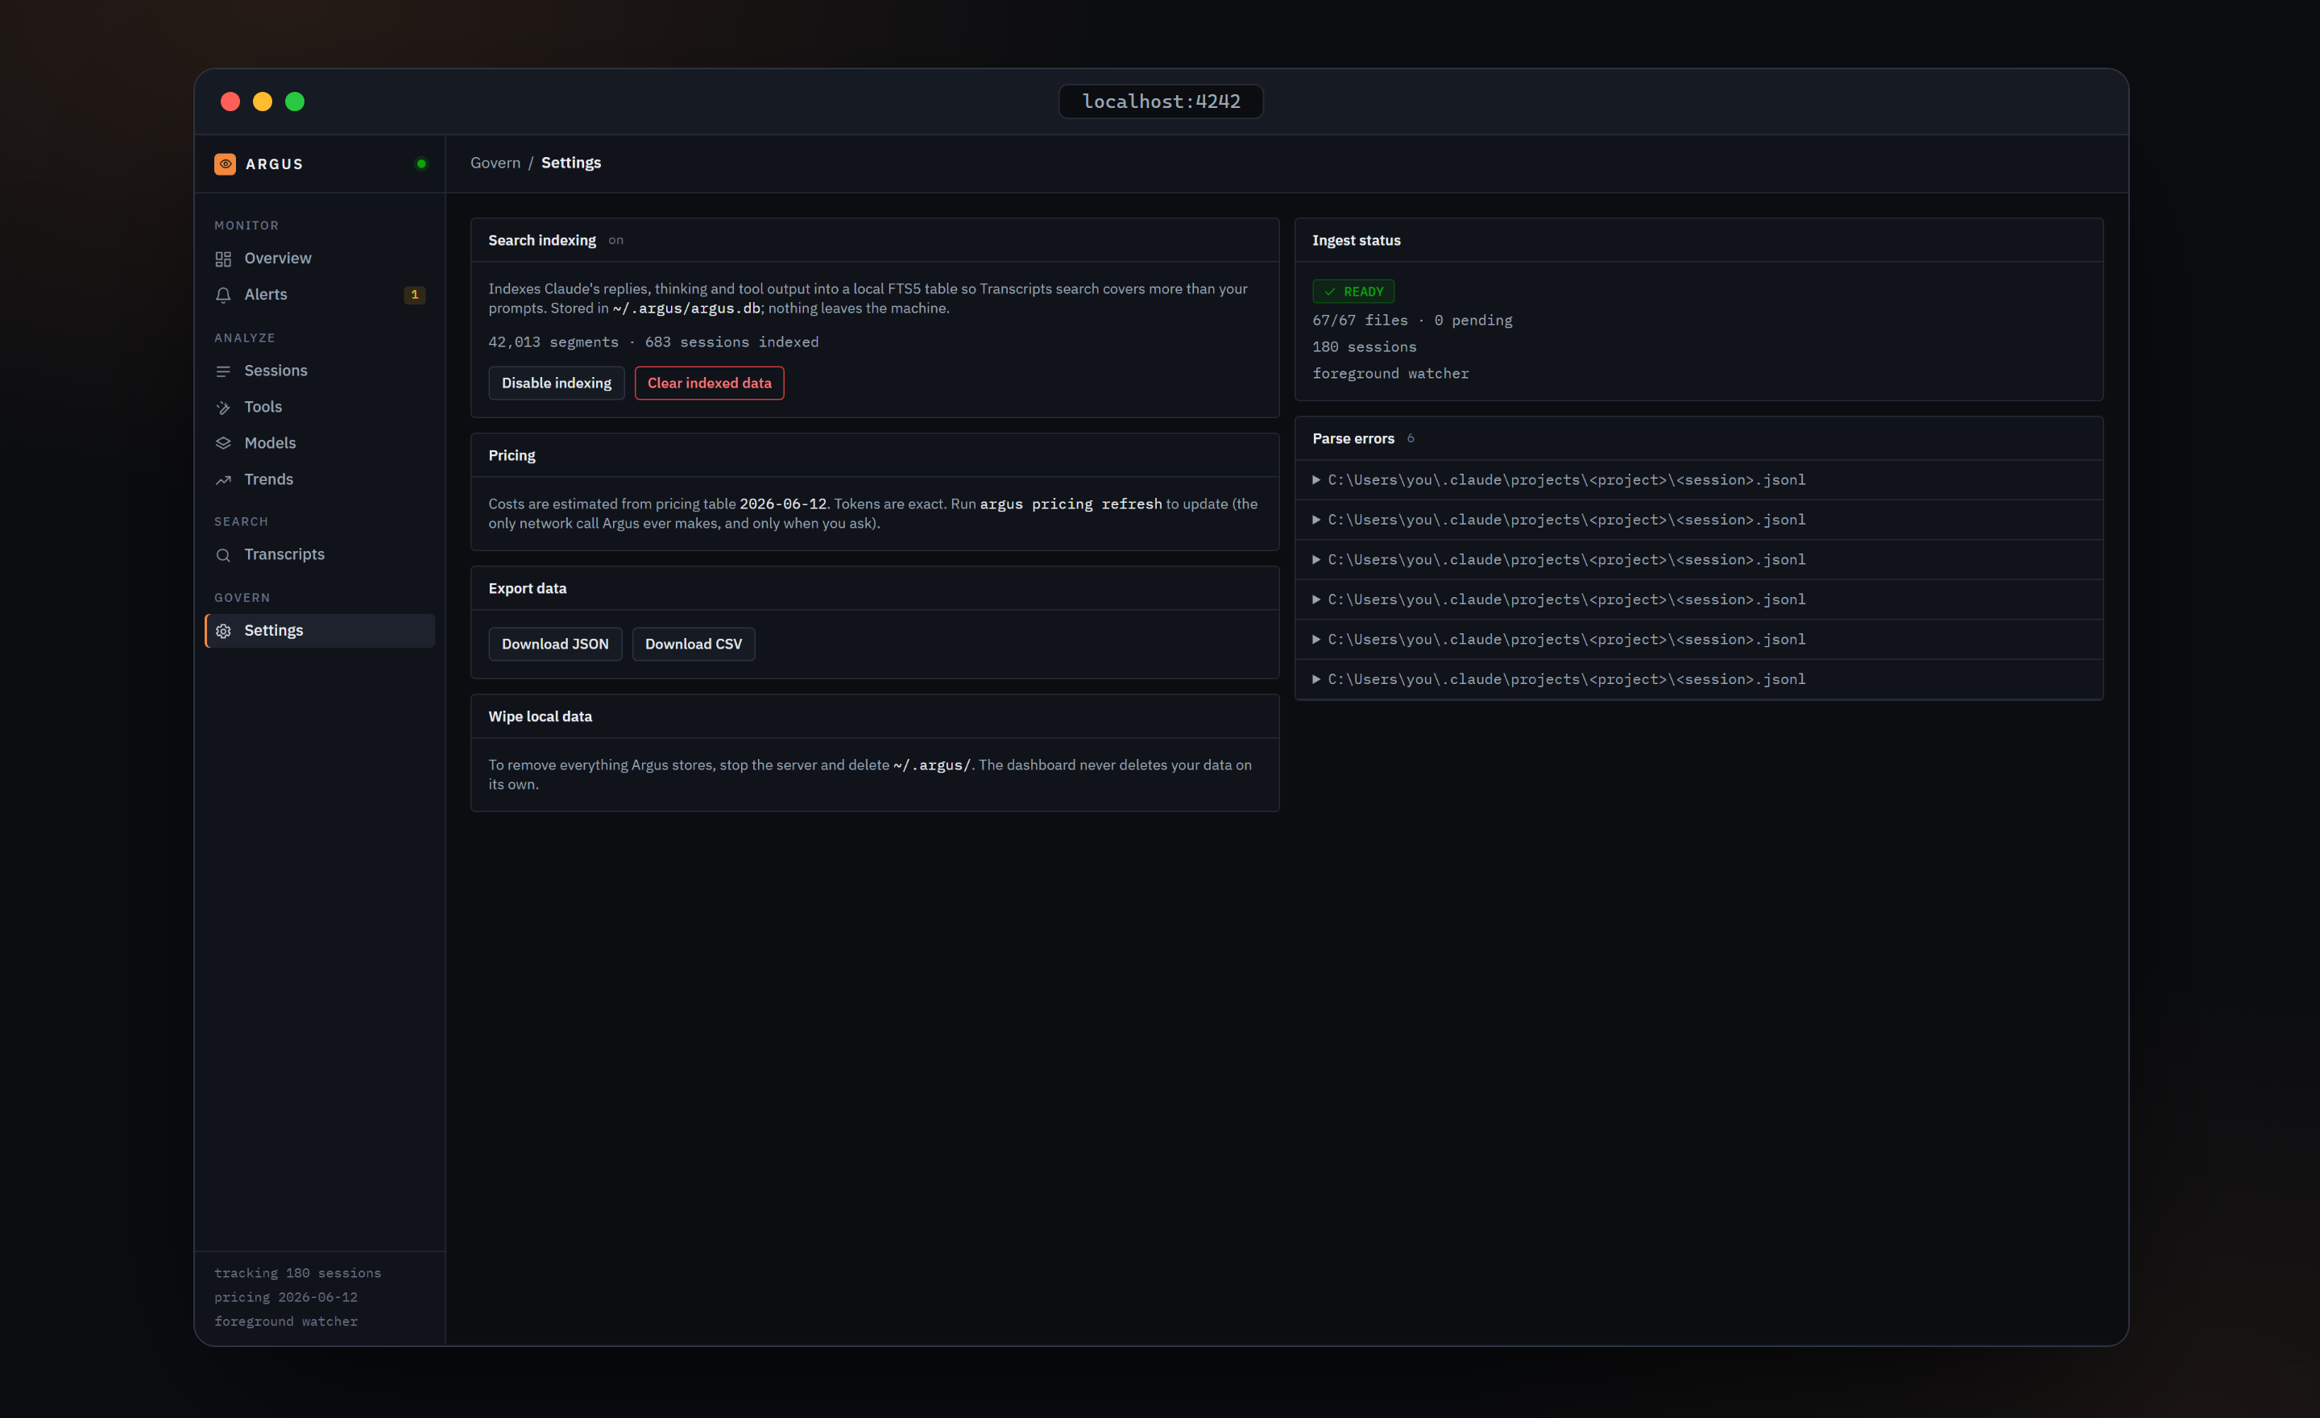Click the Search indexing heading

coord(541,241)
